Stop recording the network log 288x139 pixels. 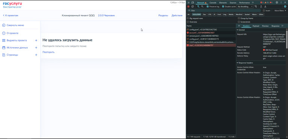[x=188, y=6]
